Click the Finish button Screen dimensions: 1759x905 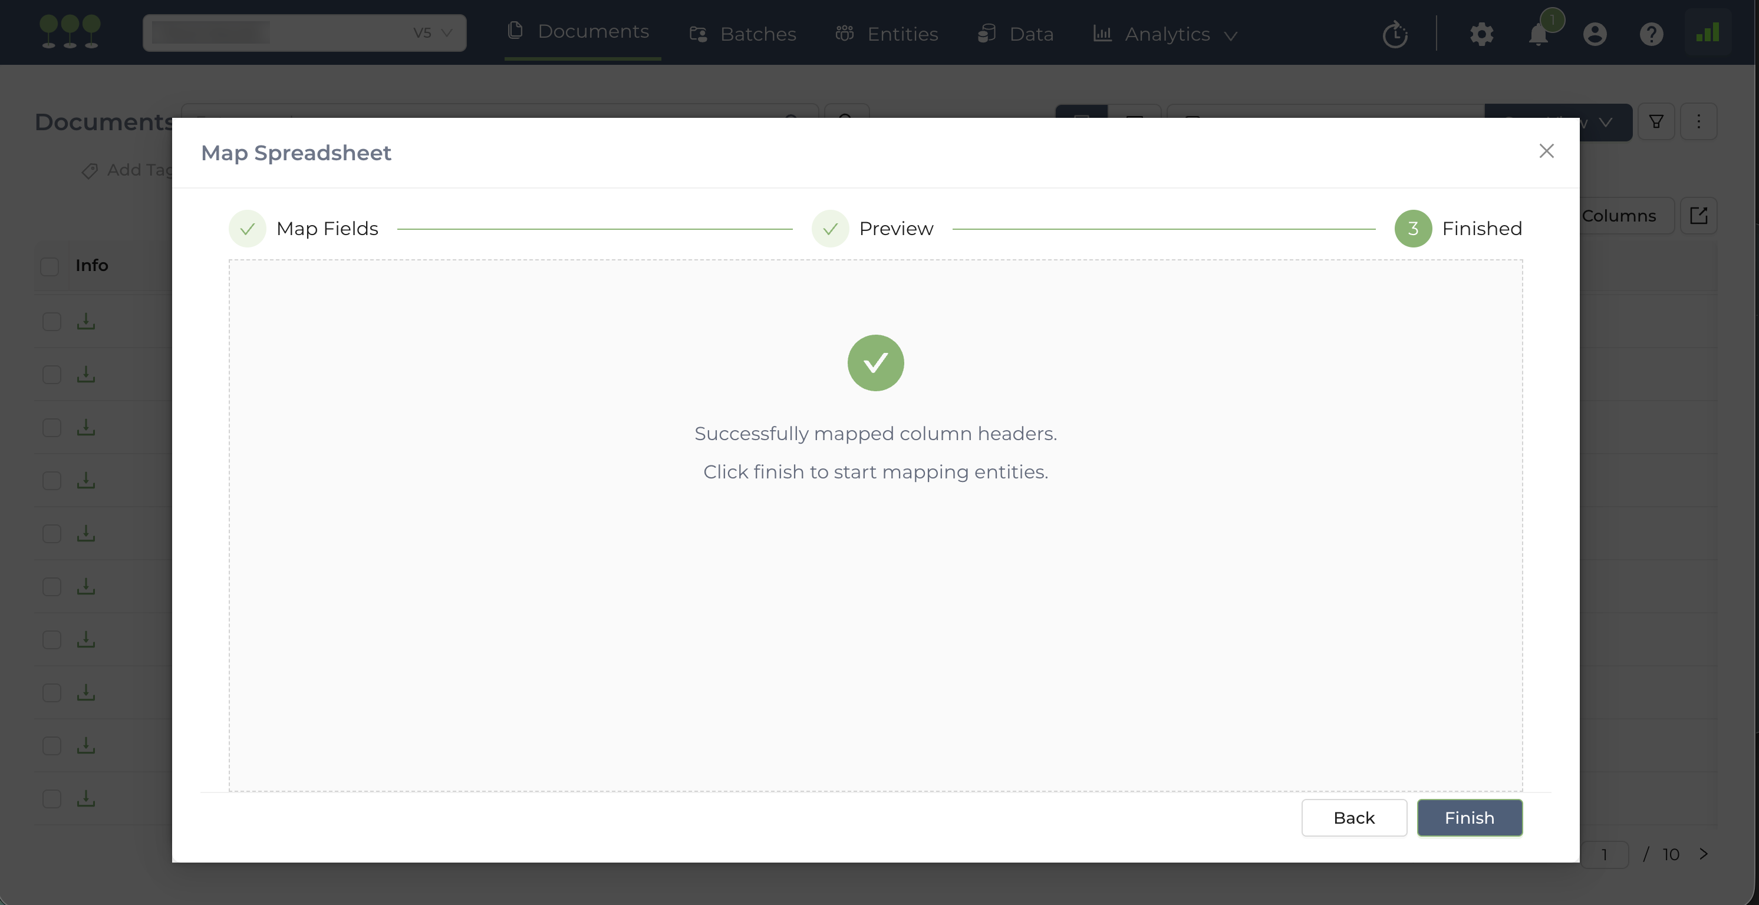(x=1469, y=817)
